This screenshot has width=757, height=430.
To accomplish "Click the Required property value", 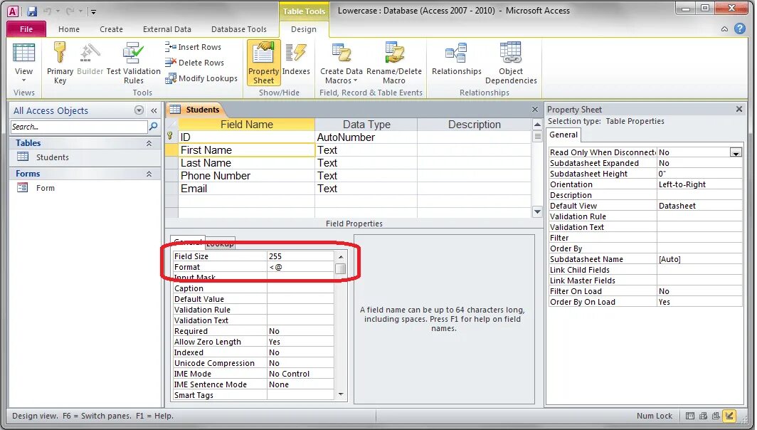I will tap(300, 332).
